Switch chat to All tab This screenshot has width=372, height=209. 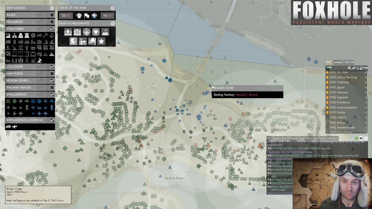coord(269,138)
